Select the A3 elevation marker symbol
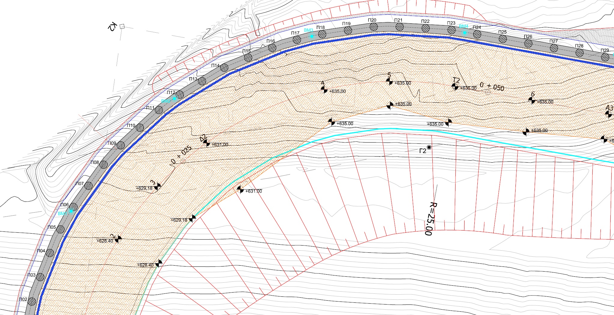 pos(609,114)
